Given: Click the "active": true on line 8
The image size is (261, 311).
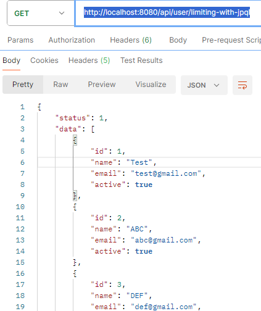Looking at the screenshot, I should click(x=122, y=185).
